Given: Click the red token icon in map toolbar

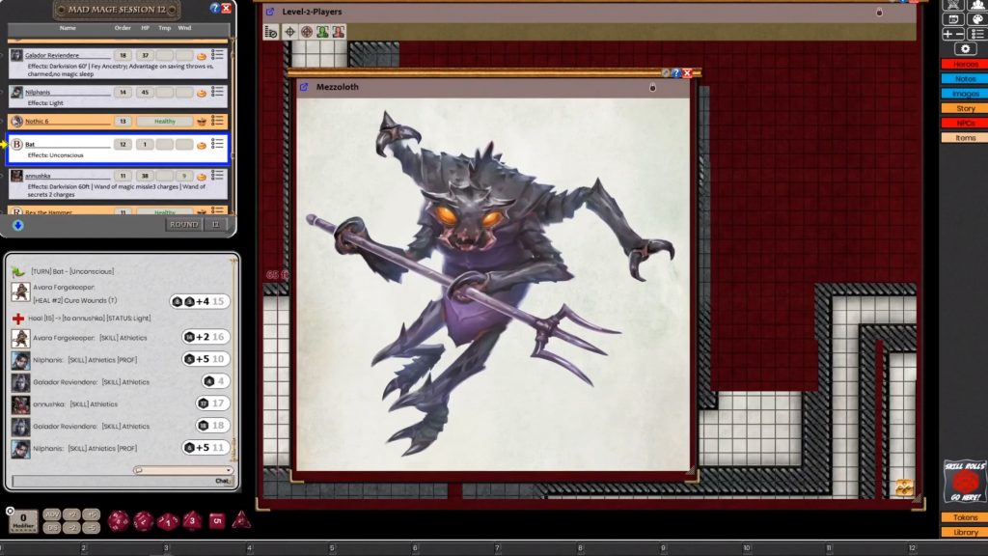Looking at the screenshot, I should [339, 32].
